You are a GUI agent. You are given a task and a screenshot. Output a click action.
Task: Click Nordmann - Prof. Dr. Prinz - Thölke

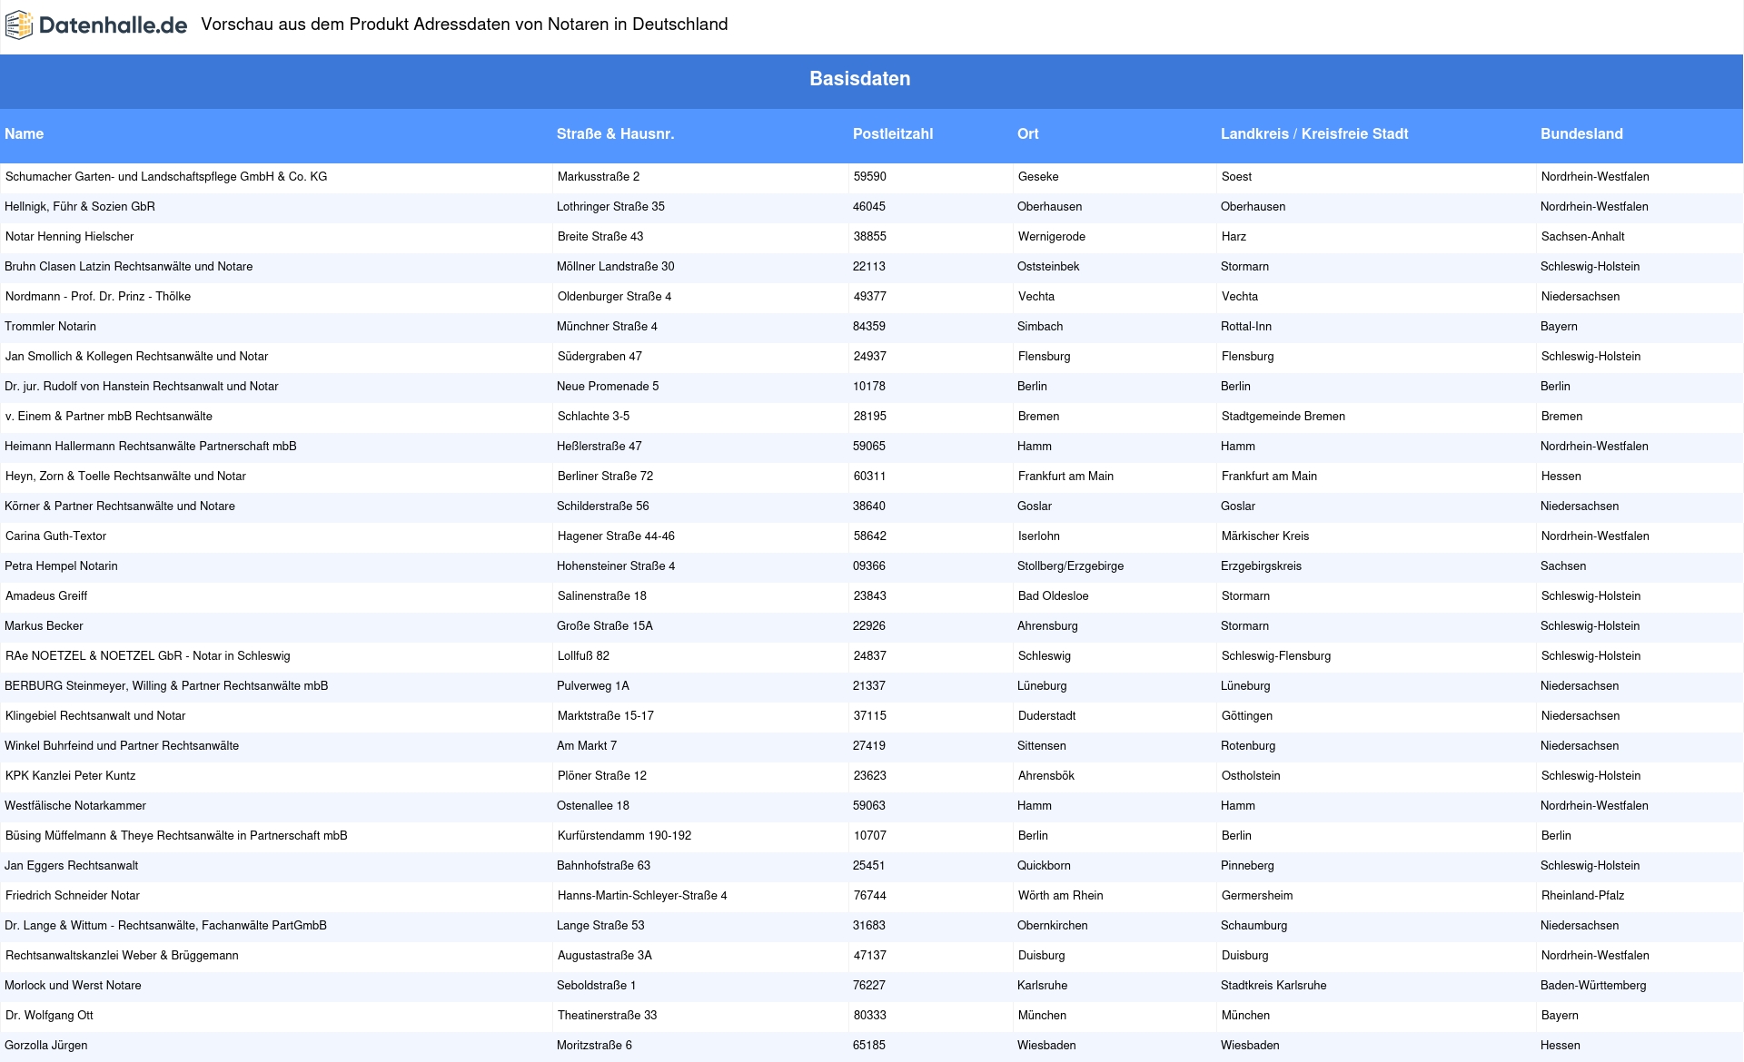click(x=98, y=297)
